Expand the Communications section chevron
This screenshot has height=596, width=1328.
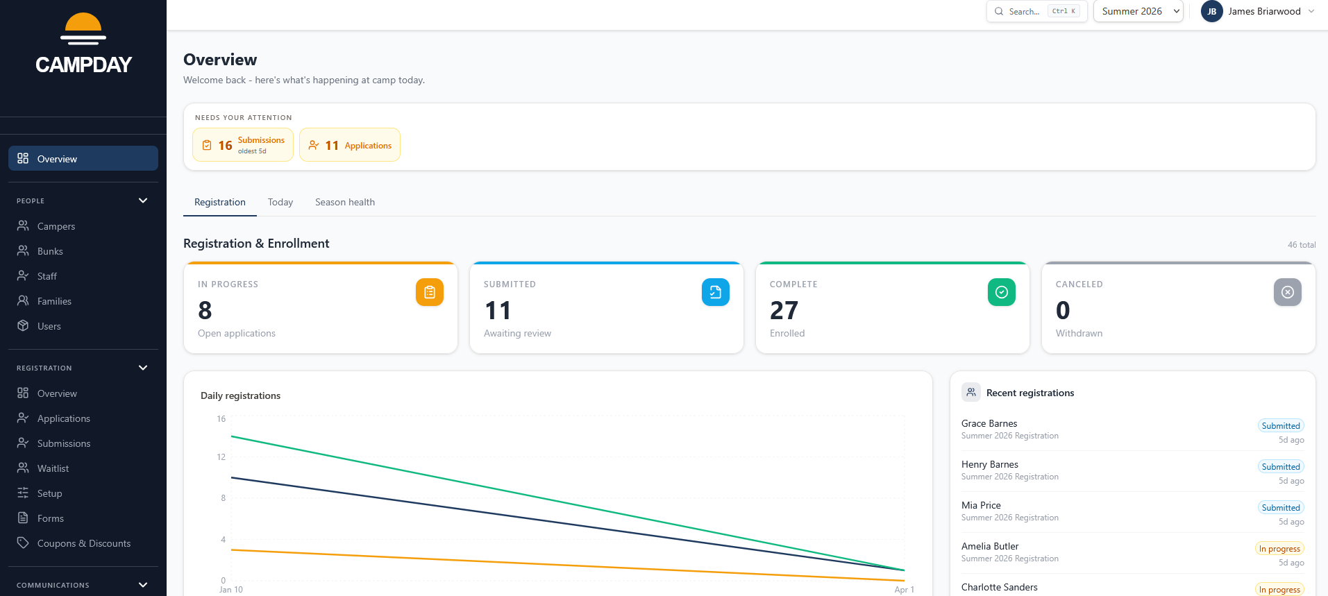tap(143, 585)
